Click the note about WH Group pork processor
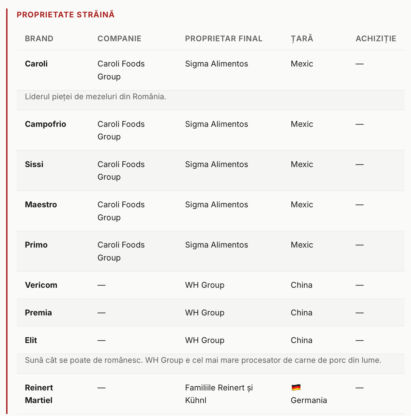411x416 pixels. point(203,360)
